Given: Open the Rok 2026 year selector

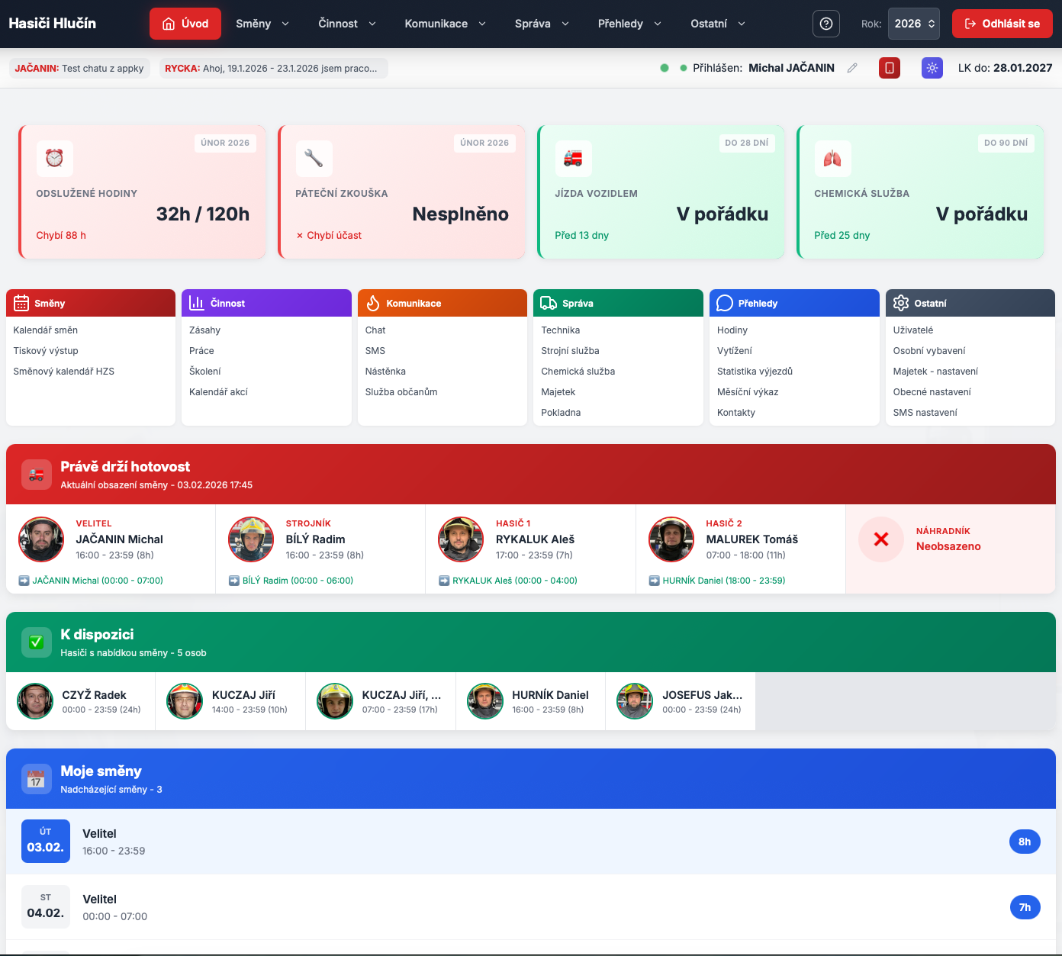Looking at the screenshot, I should click(913, 24).
